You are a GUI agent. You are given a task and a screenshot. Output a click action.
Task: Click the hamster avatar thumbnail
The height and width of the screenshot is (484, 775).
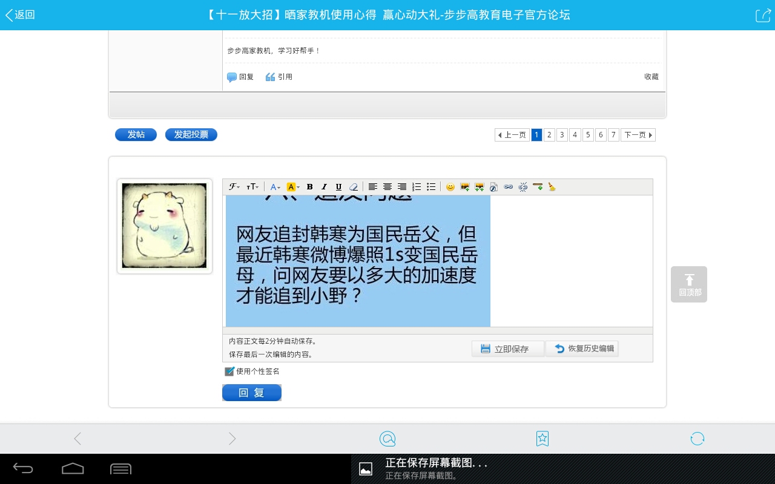coord(164,226)
